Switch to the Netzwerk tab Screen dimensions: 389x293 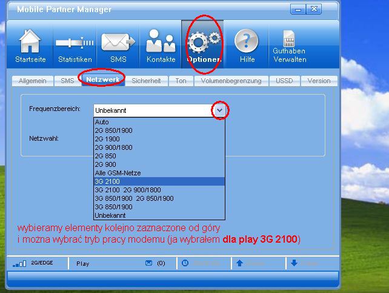pos(103,80)
